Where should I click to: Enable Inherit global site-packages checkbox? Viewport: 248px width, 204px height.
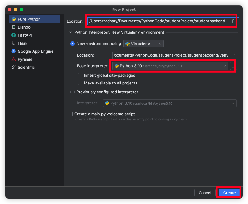point(80,75)
